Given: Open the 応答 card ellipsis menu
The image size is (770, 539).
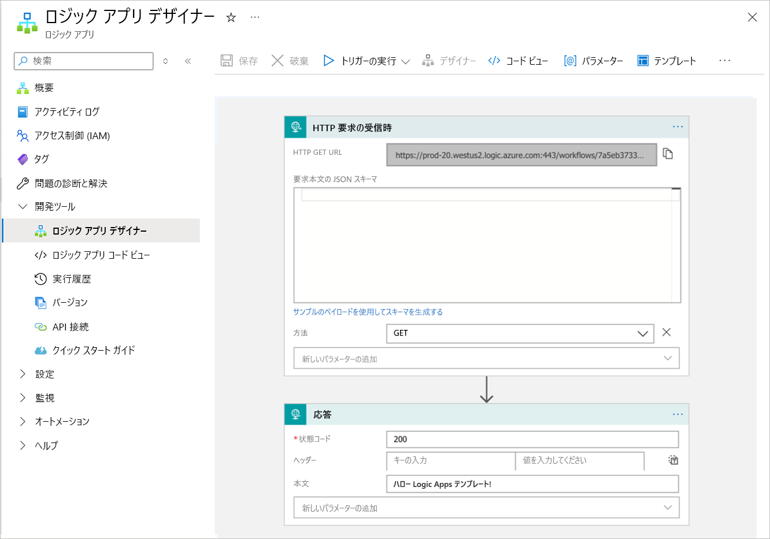Looking at the screenshot, I should pyautogui.click(x=678, y=414).
